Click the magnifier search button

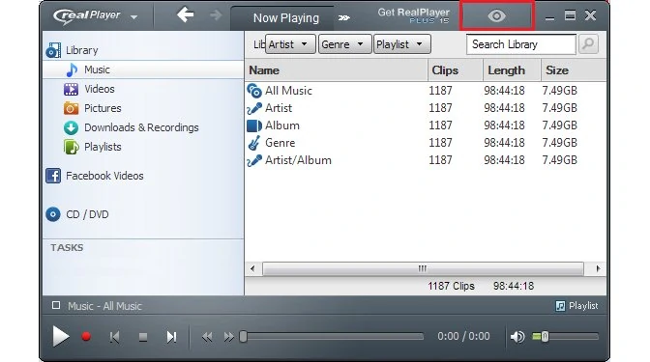588,43
